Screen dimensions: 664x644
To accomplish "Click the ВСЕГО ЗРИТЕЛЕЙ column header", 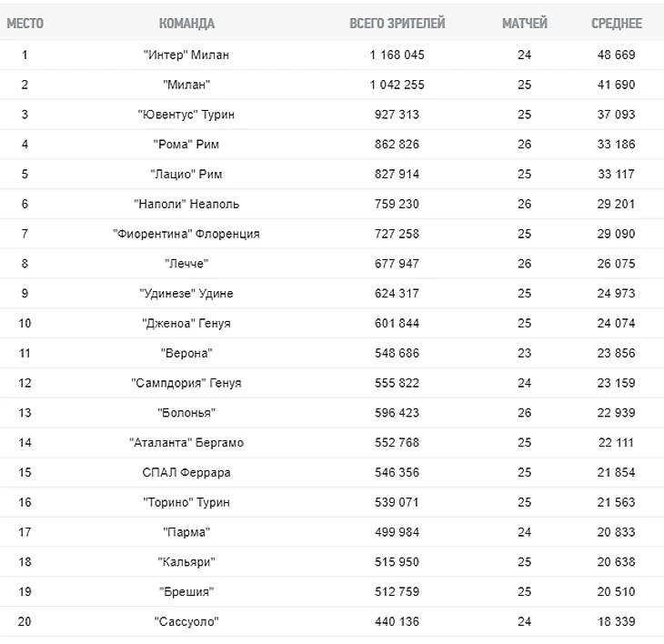I will coord(397,24).
